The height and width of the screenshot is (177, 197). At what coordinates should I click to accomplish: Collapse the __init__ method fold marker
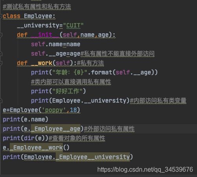point(1,35)
